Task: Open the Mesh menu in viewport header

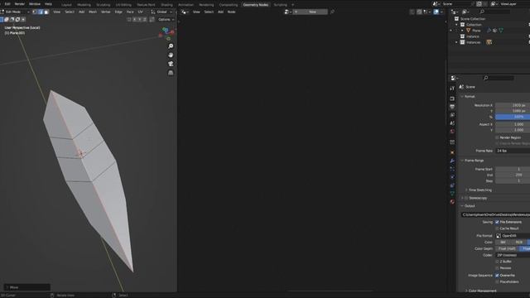Action: click(x=93, y=12)
